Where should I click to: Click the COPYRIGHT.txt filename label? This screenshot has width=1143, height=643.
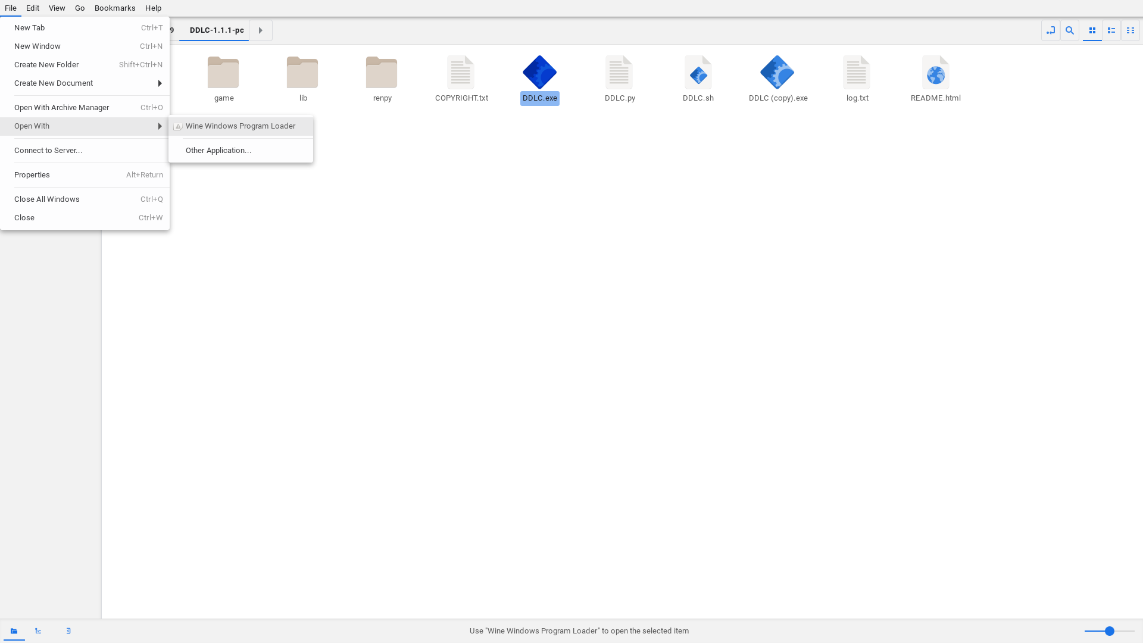tap(461, 98)
